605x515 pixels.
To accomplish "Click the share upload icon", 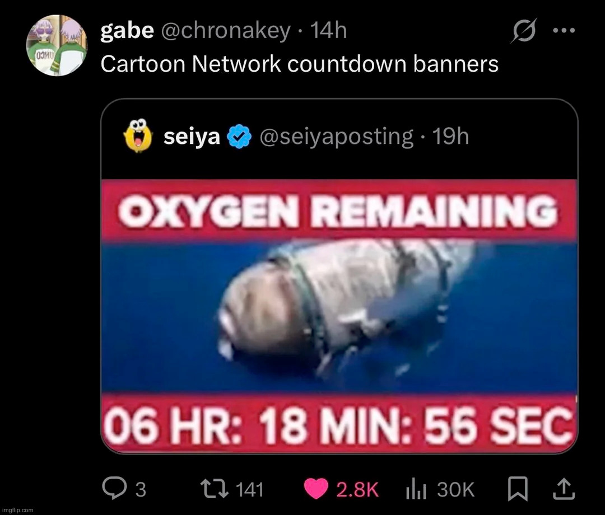I will (x=565, y=490).
